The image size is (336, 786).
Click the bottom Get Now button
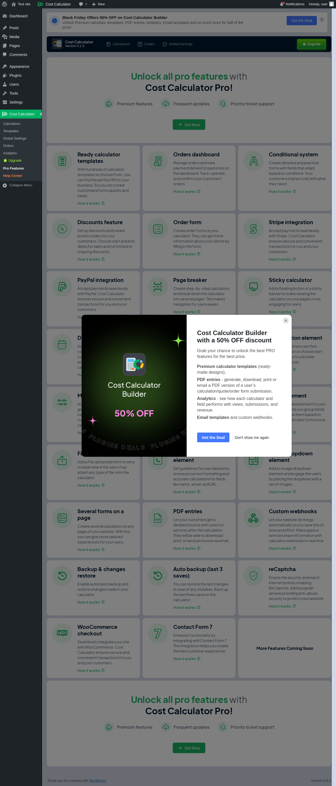tap(189, 748)
